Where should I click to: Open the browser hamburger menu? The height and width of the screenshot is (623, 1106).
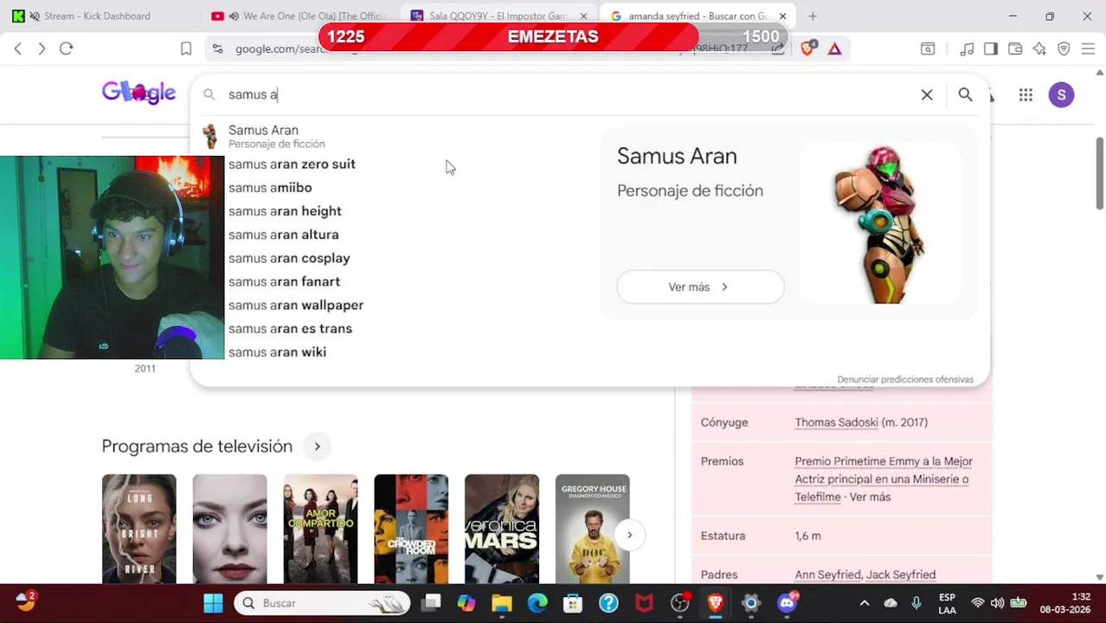click(x=1088, y=48)
